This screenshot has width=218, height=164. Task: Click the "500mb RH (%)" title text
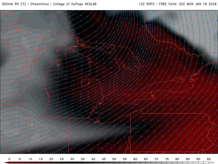14,4
